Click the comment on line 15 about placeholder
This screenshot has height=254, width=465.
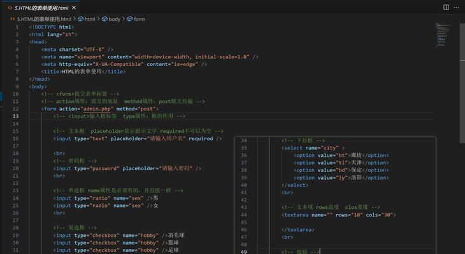coord(138,131)
